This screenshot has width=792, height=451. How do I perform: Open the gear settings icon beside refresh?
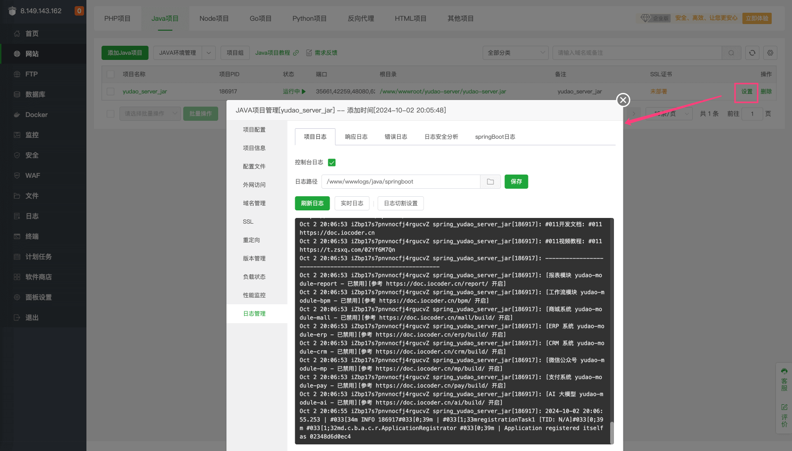(770, 53)
